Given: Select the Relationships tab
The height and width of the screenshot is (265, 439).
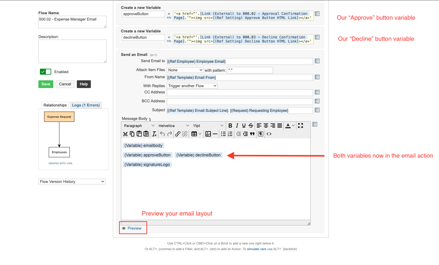Looking at the screenshot, I should [x=55, y=105].
